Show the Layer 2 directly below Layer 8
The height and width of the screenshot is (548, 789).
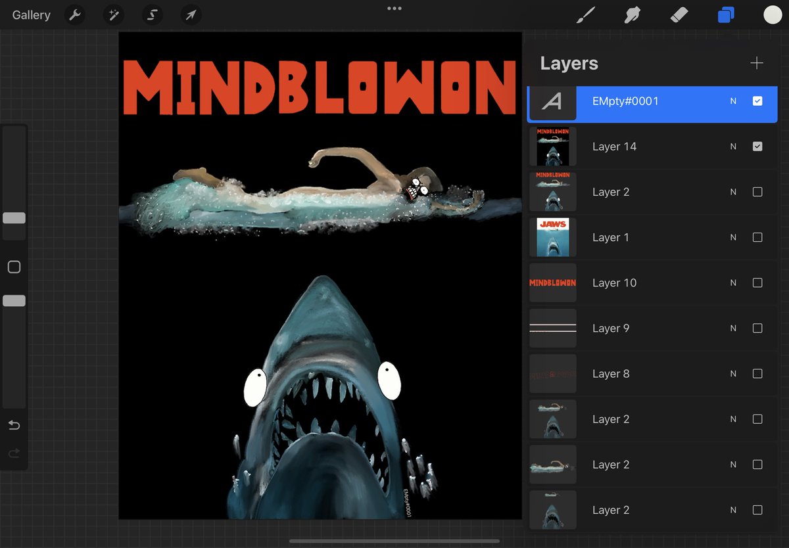click(x=757, y=419)
